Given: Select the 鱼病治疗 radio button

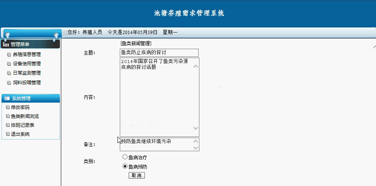Looking at the screenshot, I should 125,157.
